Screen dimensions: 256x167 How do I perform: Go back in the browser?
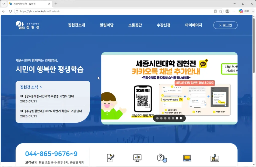point(4,11)
